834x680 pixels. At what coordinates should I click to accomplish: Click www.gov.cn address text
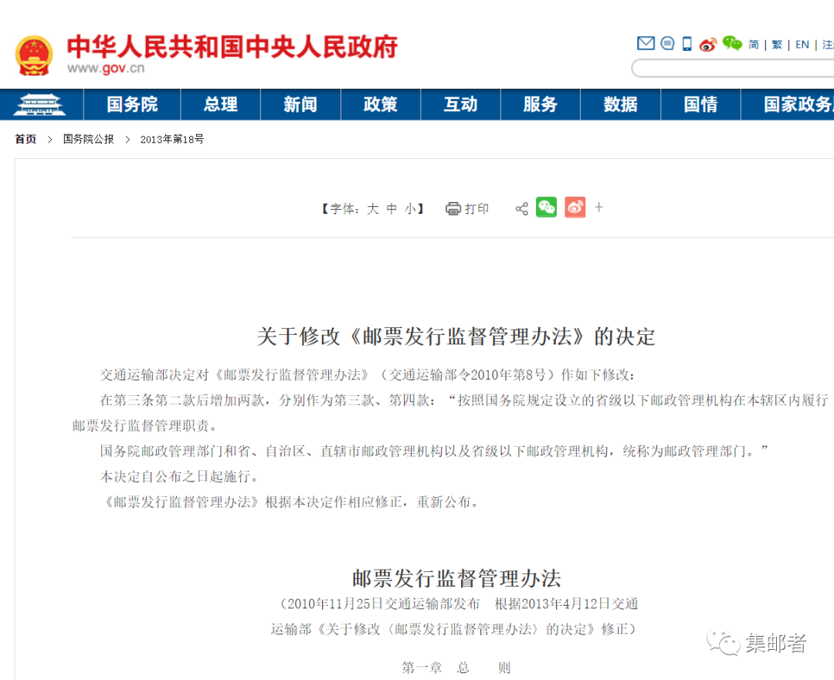106,69
